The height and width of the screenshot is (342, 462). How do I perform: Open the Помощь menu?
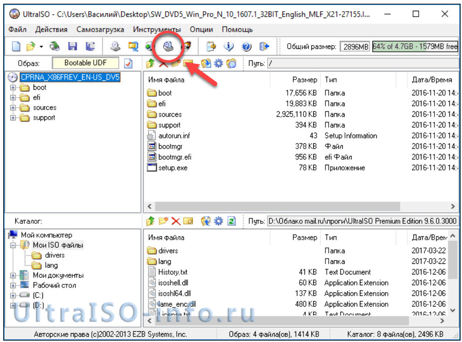point(237,29)
